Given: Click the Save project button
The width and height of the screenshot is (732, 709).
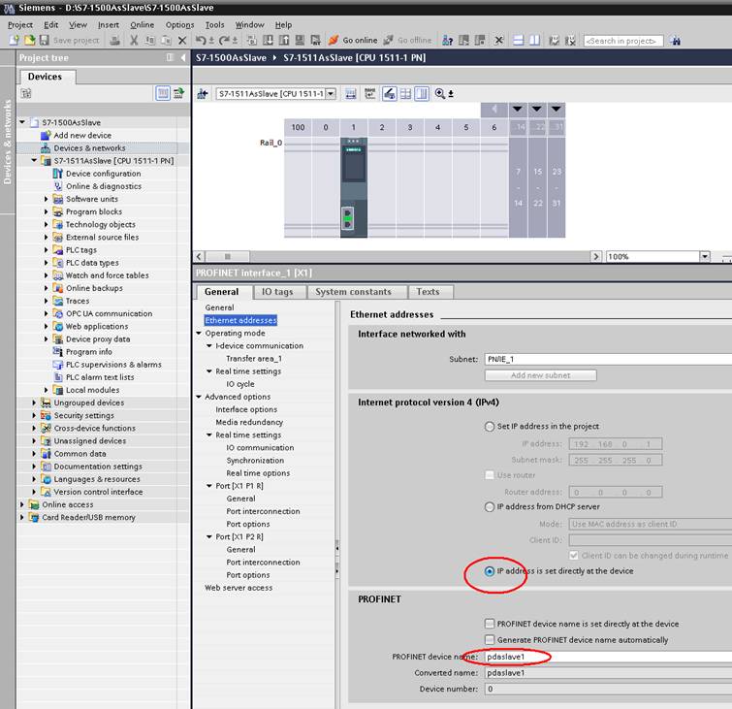Looking at the screenshot, I should click(x=70, y=40).
